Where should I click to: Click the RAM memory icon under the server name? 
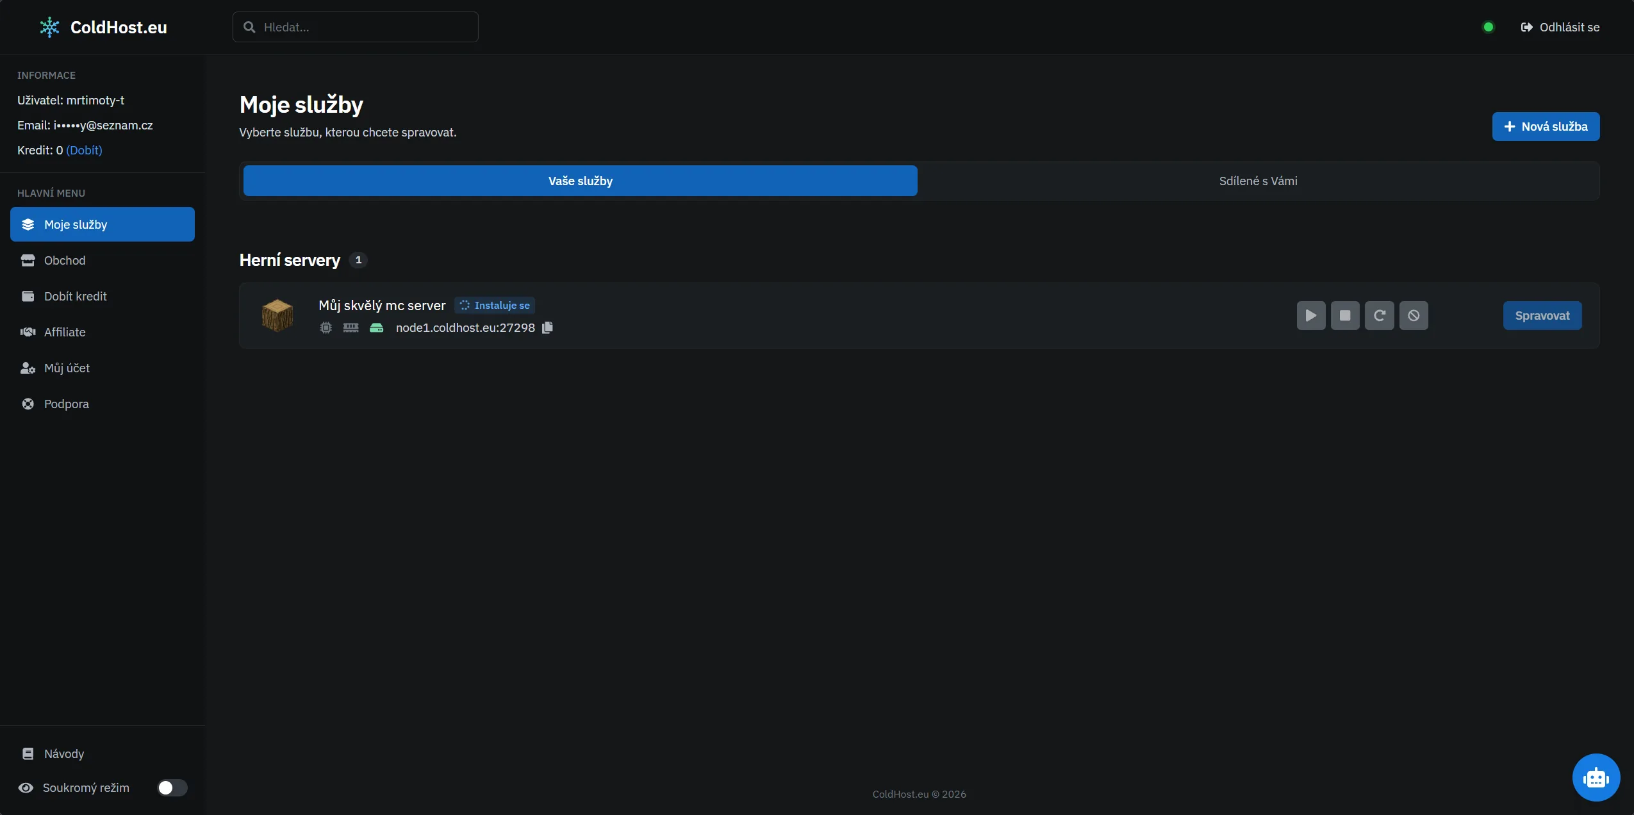tap(351, 327)
